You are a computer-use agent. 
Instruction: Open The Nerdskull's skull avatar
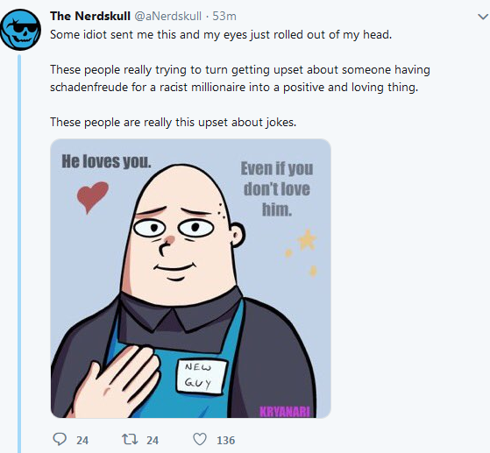[x=20, y=30]
